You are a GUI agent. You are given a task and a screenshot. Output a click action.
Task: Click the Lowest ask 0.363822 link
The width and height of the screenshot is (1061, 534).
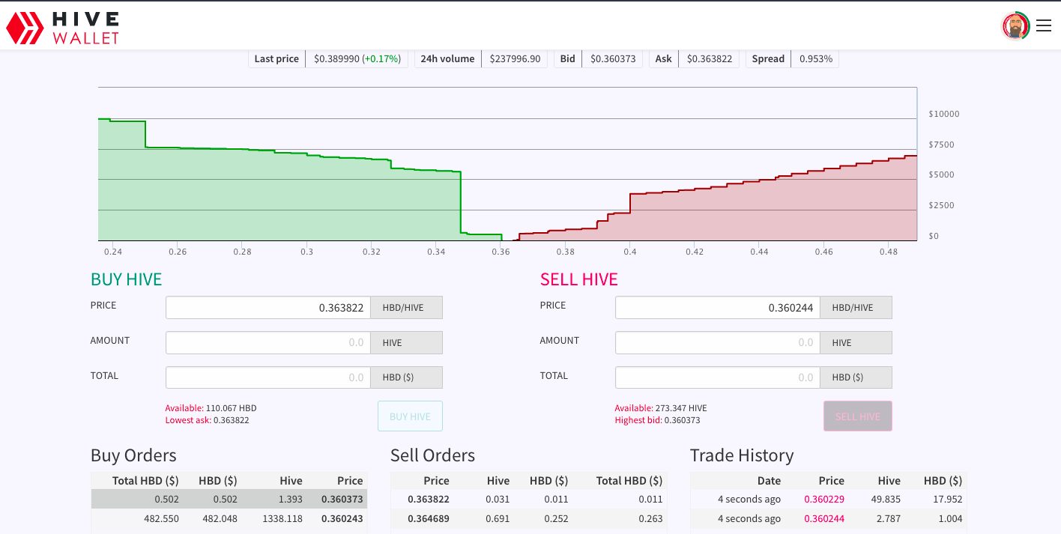click(x=207, y=420)
